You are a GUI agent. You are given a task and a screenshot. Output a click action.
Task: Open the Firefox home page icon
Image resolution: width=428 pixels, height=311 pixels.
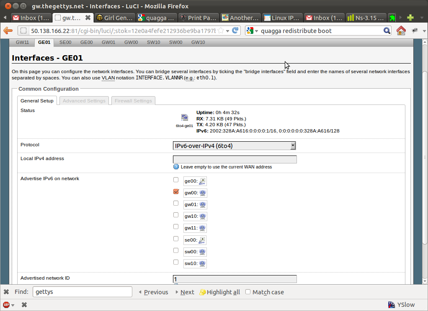401,31
